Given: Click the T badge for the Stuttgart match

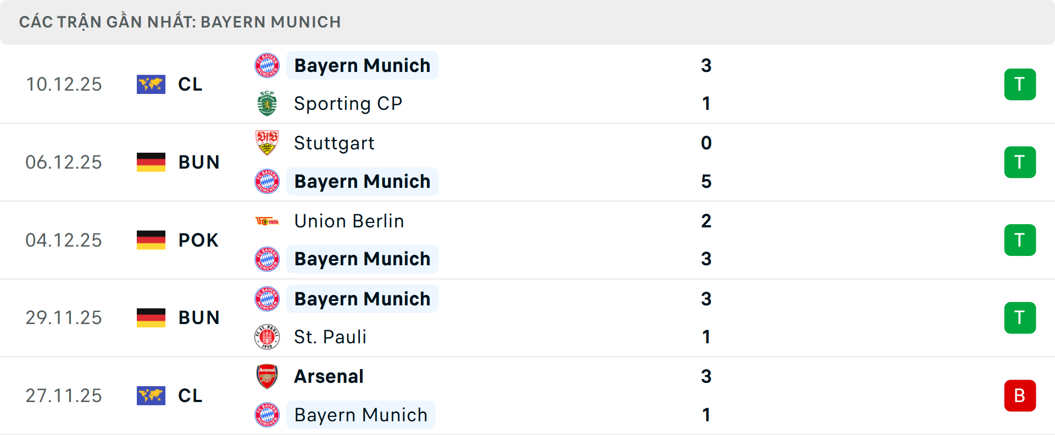Looking at the screenshot, I should point(1020,162).
